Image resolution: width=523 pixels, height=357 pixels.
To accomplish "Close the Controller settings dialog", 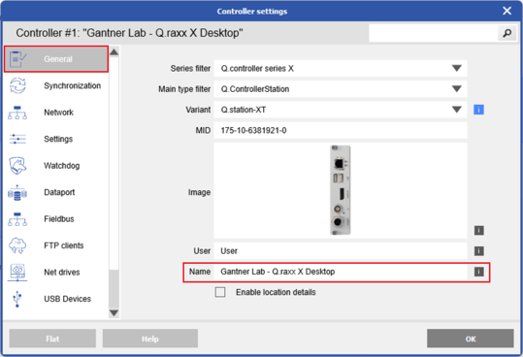I will [x=507, y=11].
